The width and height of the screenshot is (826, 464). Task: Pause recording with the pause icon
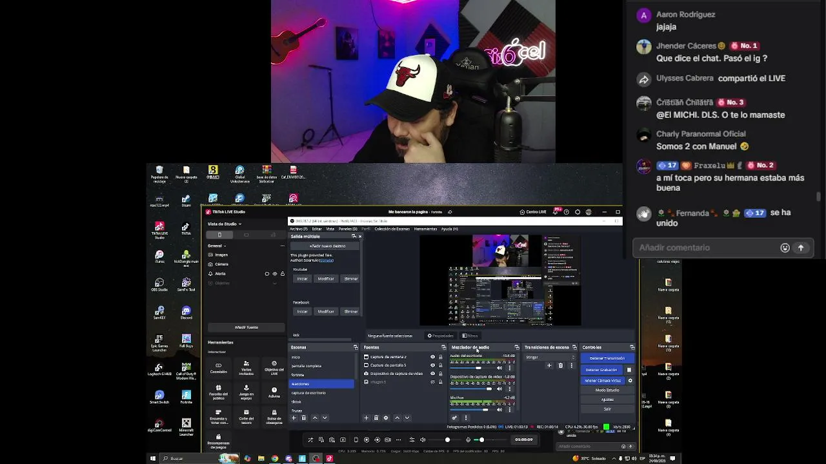click(x=629, y=370)
